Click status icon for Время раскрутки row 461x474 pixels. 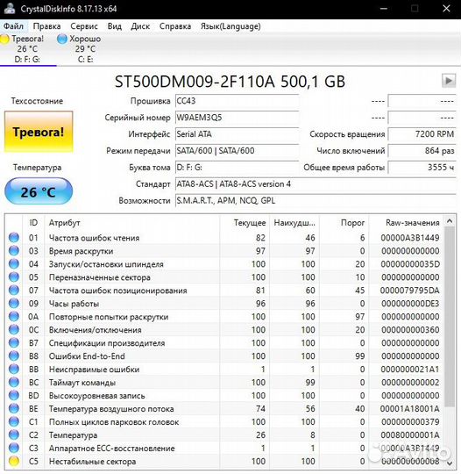pyautogui.click(x=14, y=251)
